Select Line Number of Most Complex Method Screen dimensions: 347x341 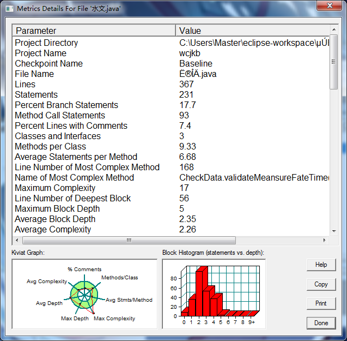click(x=171, y=167)
